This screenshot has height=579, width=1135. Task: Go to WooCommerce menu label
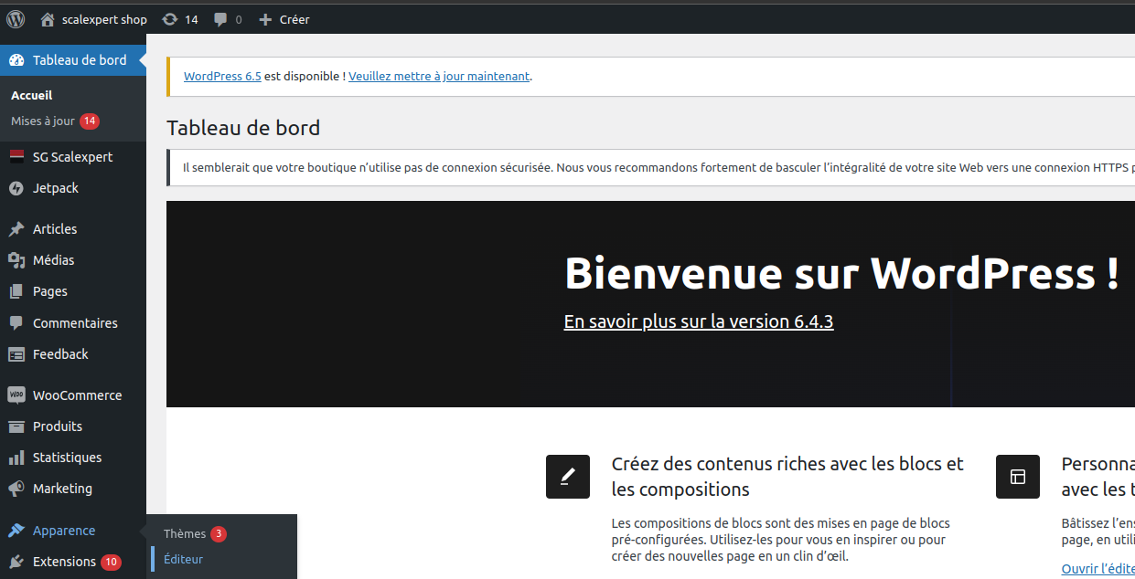77,395
